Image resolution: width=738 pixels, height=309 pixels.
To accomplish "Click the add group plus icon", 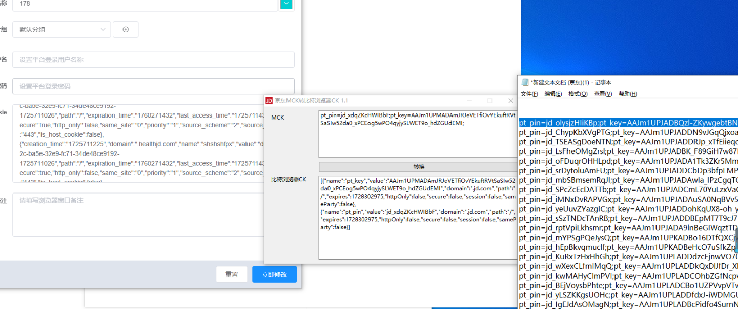I will coord(126,29).
